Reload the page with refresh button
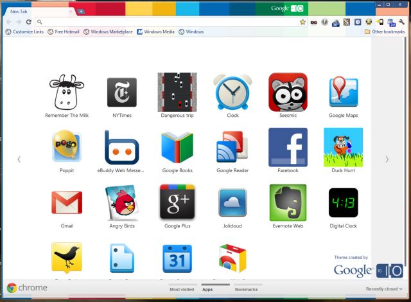 coord(28,22)
